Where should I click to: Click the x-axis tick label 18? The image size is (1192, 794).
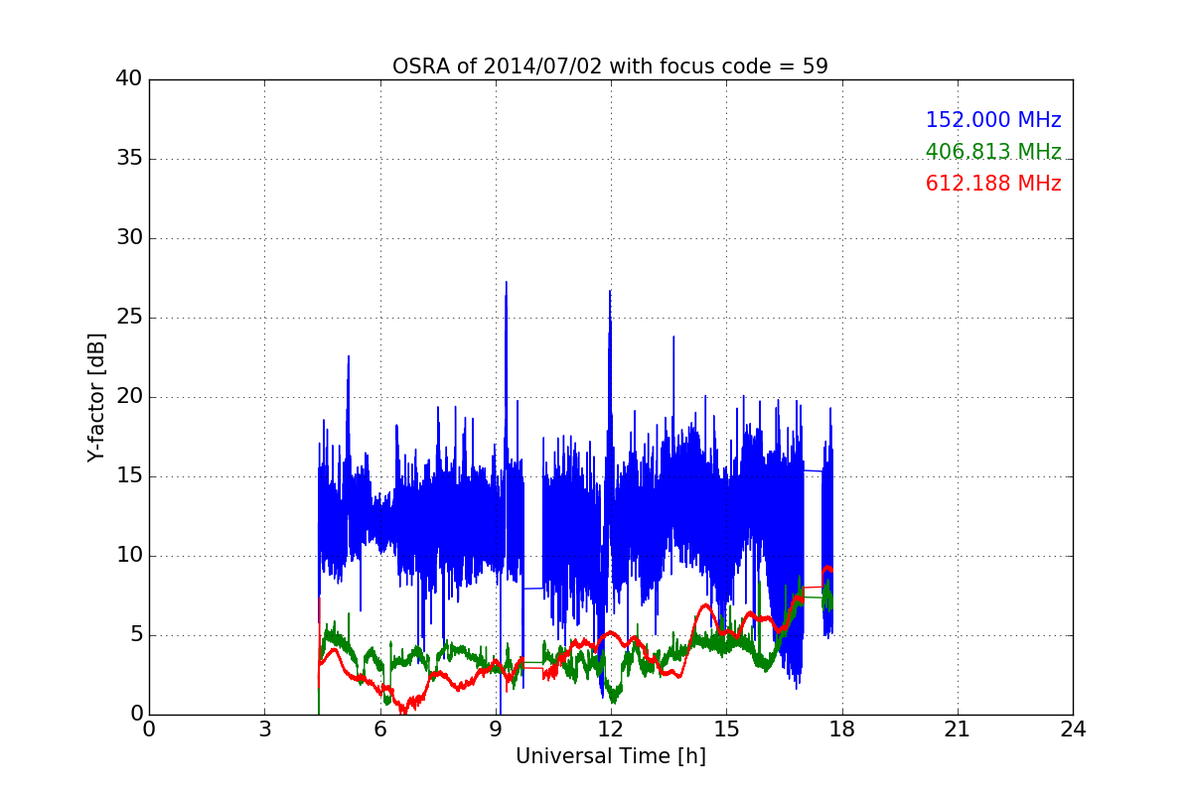tap(841, 729)
